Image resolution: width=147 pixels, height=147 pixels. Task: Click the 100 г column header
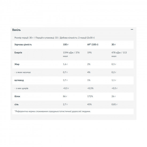(x=66, y=45)
